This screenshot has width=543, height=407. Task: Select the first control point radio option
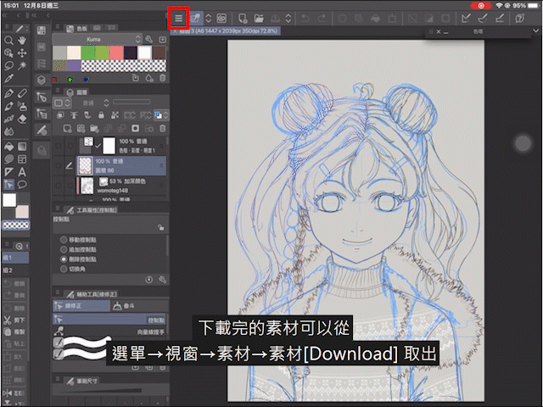pos(64,239)
